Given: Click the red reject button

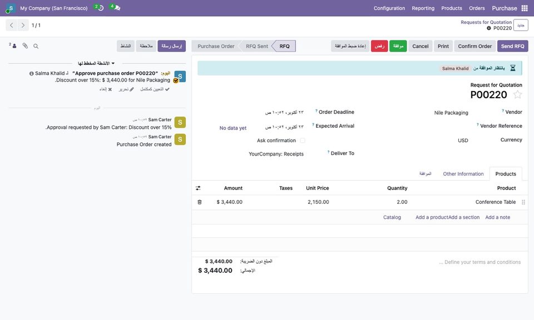Looking at the screenshot, I should click(379, 46).
